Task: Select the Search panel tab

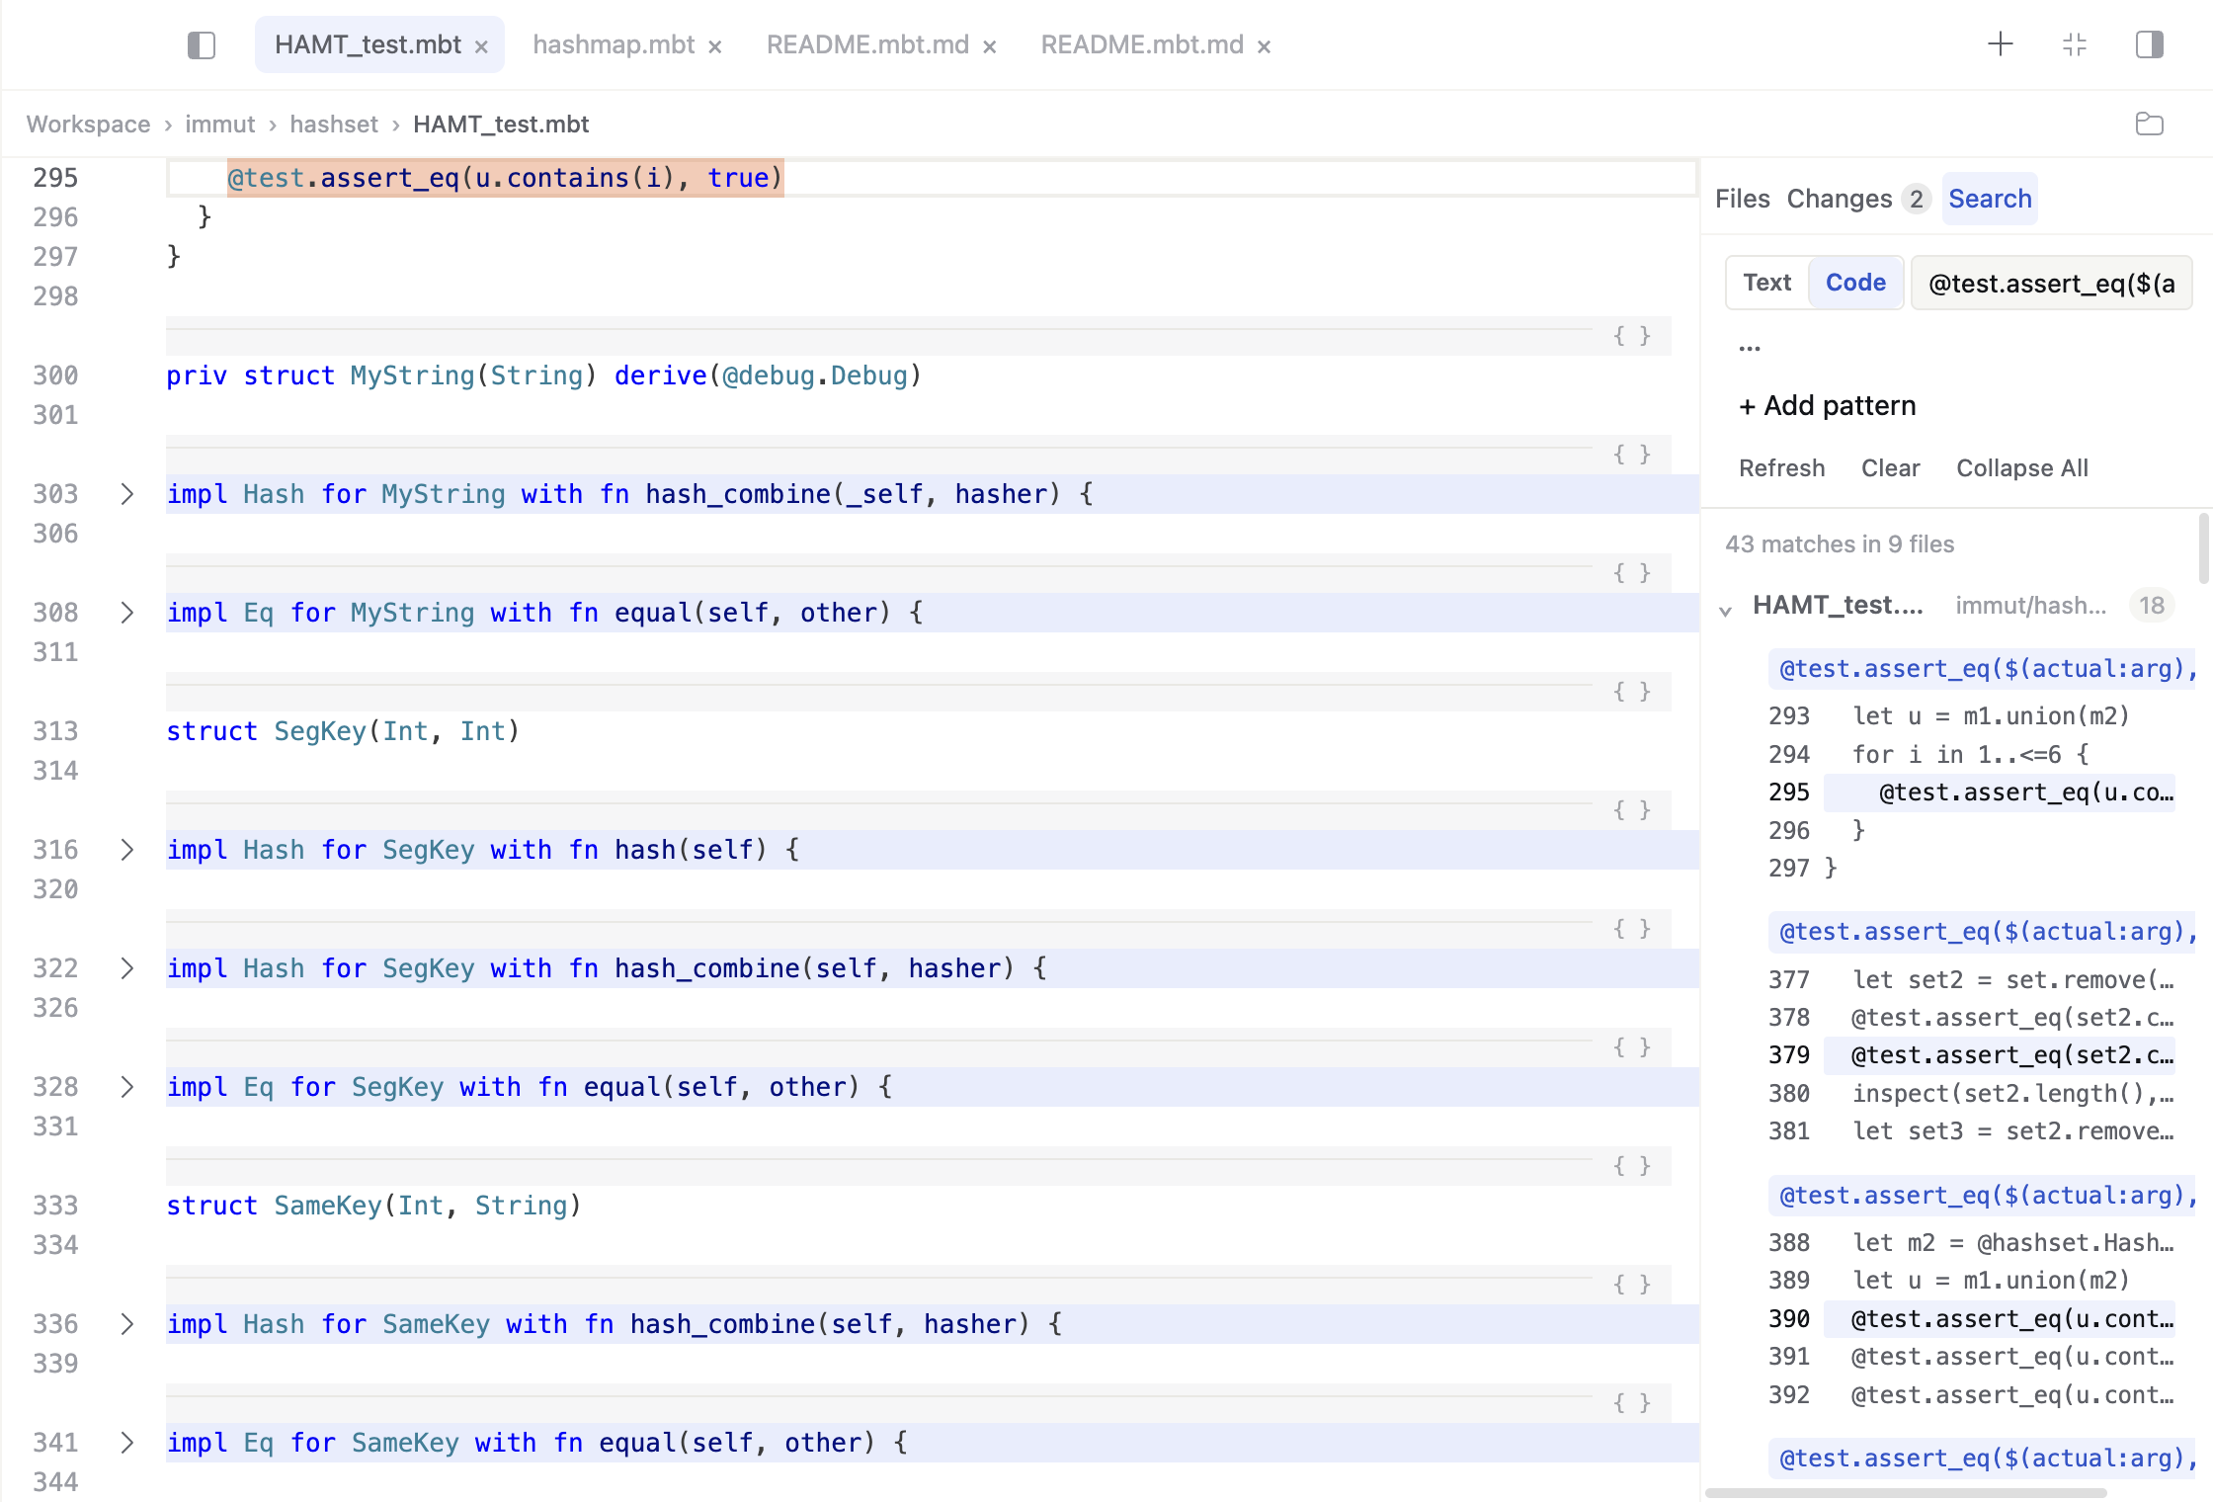Action: pyautogui.click(x=1990, y=199)
